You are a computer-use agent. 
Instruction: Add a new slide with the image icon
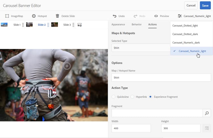coord(80,25)
